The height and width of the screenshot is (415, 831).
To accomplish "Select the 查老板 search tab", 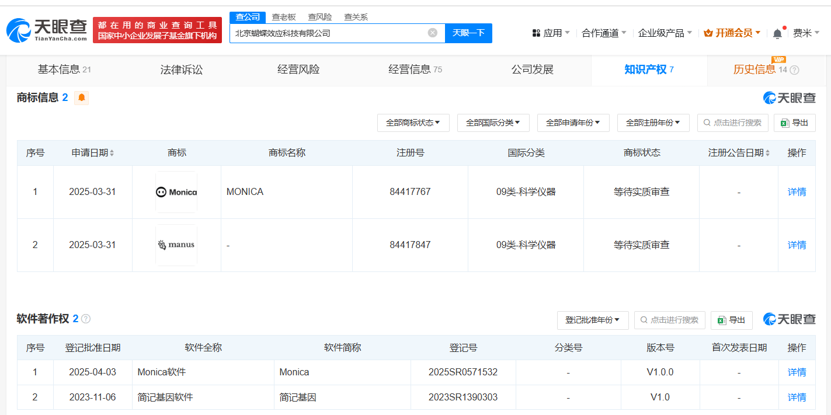I will pos(284,17).
